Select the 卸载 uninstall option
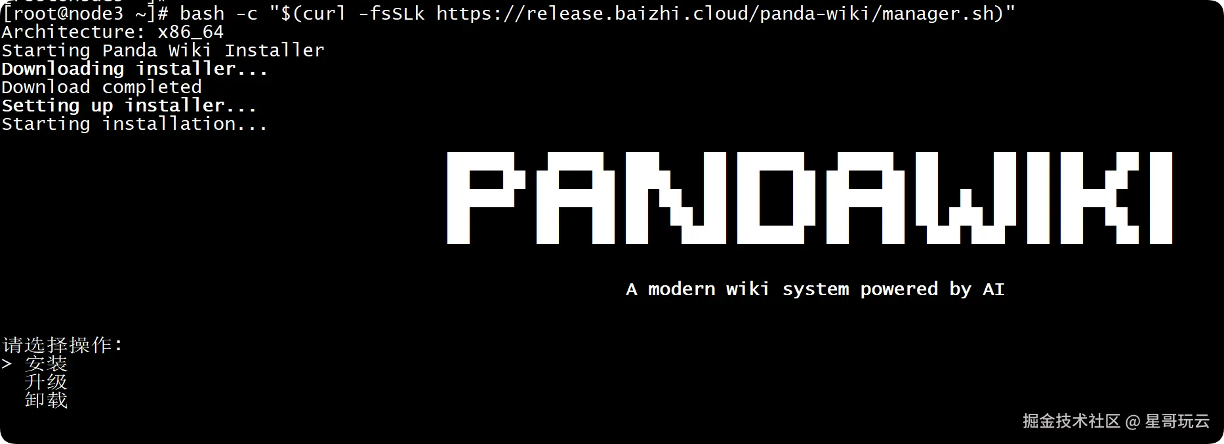The image size is (1224, 444). pyautogui.click(x=46, y=400)
